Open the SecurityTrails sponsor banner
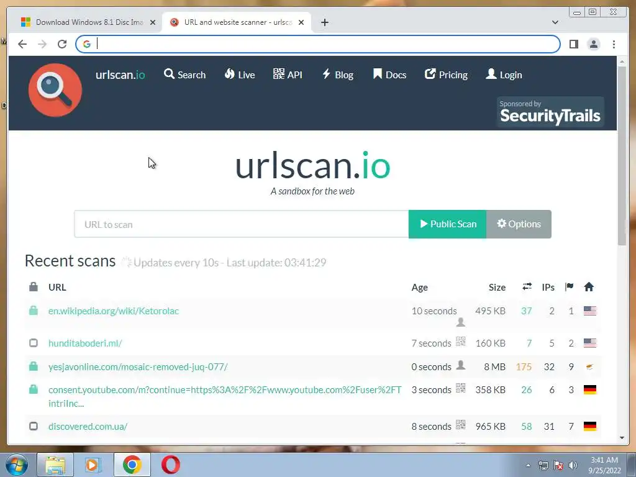The height and width of the screenshot is (477, 636). click(550, 112)
